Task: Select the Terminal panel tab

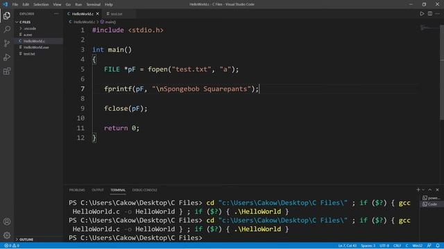Action: pyautogui.click(x=118, y=190)
